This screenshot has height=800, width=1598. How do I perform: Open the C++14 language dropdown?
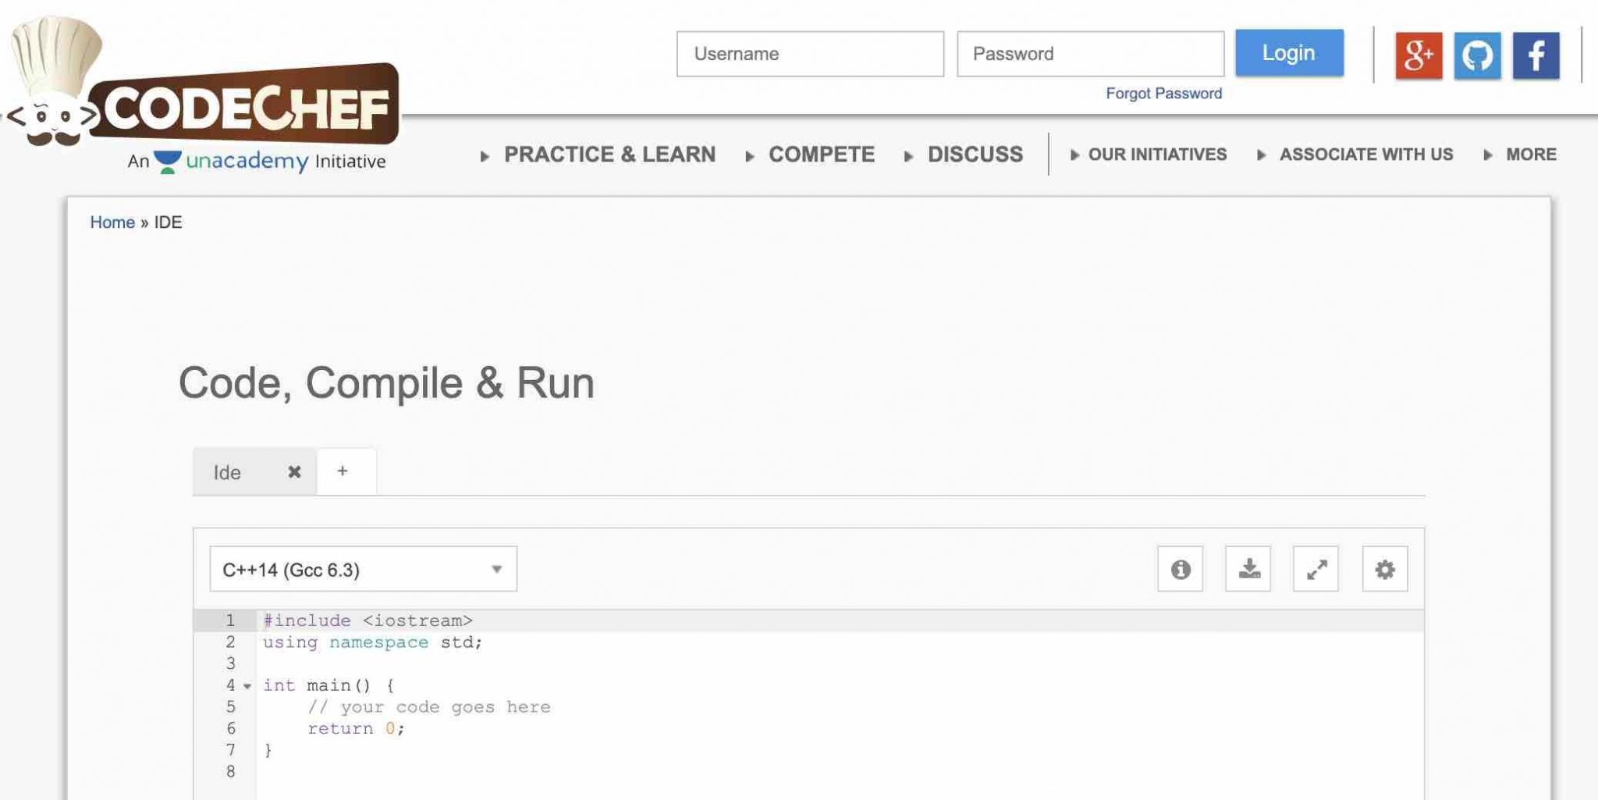tap(363, 568)
